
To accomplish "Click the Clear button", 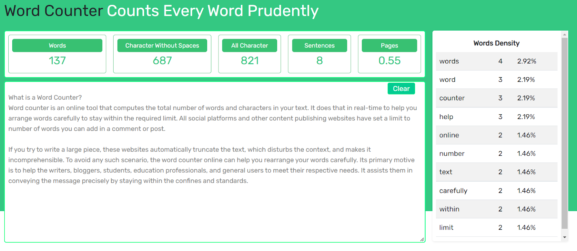I will 401,88.
